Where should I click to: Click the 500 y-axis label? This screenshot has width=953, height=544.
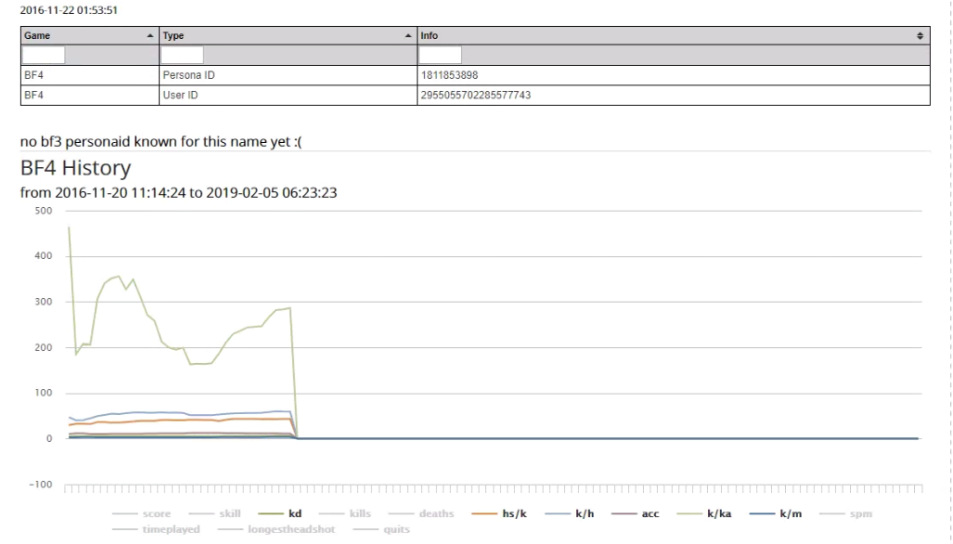click(x=44, y=211)
